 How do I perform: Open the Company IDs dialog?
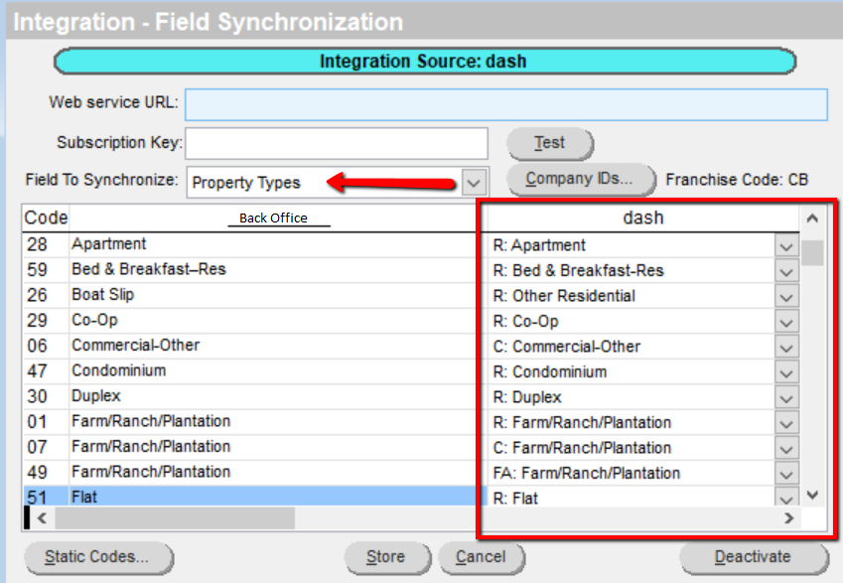pos(581,180)
